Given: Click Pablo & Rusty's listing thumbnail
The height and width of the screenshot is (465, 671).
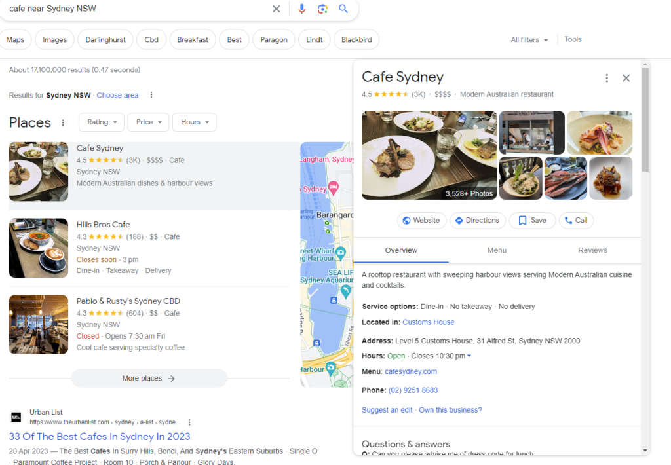Looking at the screenshot, I should click(x=39, y=324).
